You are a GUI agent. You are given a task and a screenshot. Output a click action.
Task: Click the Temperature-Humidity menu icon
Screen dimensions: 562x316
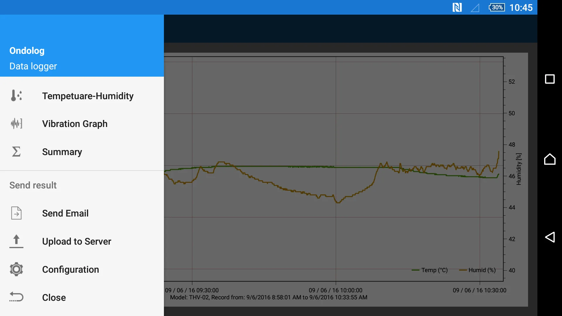[x=16, y=96]
